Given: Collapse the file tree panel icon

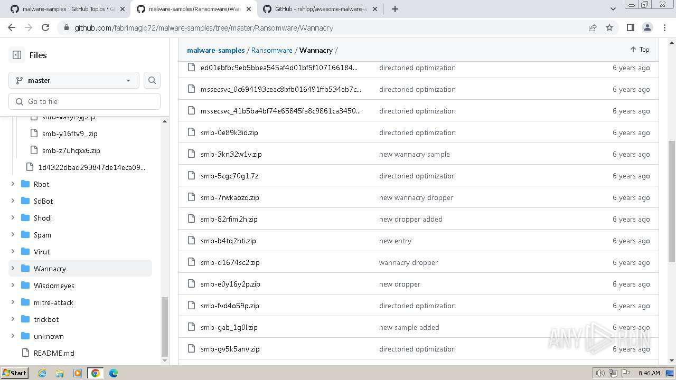Looking at the screenshot, I should coord(17,55).
